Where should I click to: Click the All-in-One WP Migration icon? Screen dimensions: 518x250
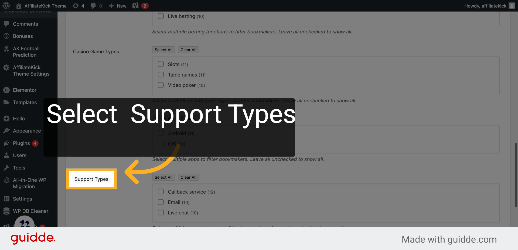click(x=6, y=180)
